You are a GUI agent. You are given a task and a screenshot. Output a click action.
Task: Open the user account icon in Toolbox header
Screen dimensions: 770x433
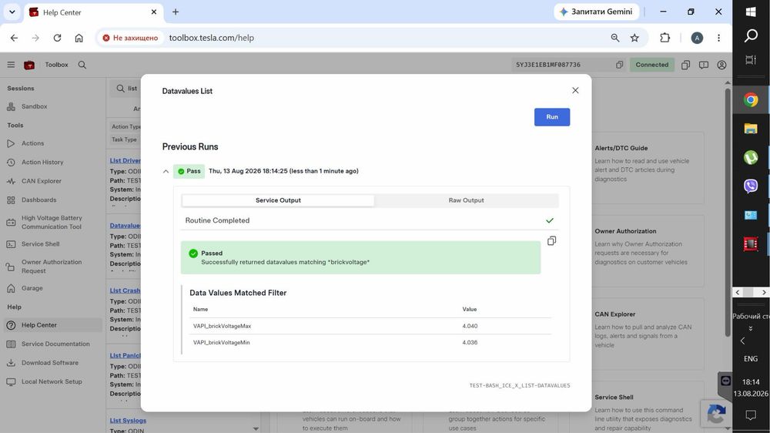click(721, 65)
